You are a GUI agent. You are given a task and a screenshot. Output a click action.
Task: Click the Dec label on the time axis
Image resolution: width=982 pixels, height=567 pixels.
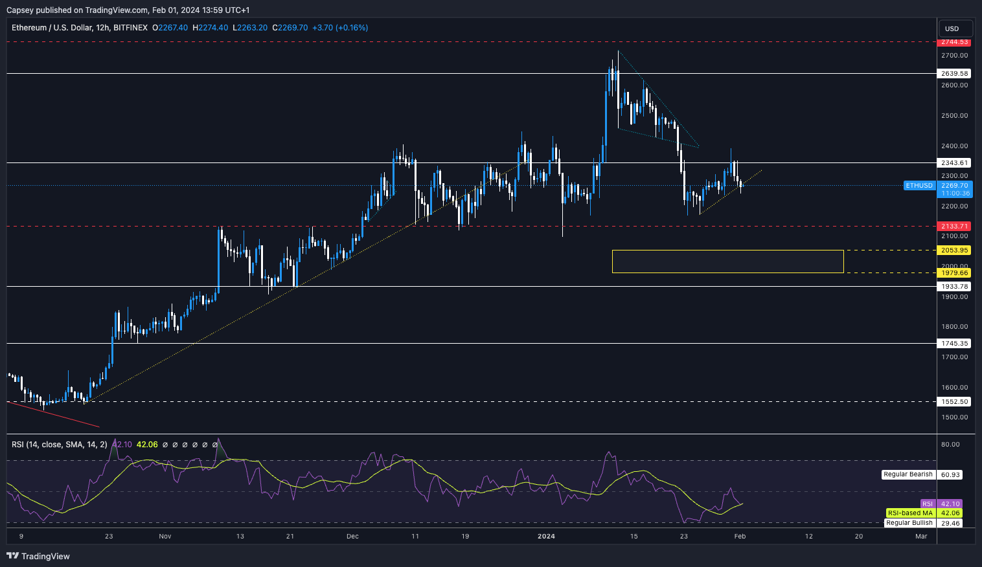tap(352, 537)
